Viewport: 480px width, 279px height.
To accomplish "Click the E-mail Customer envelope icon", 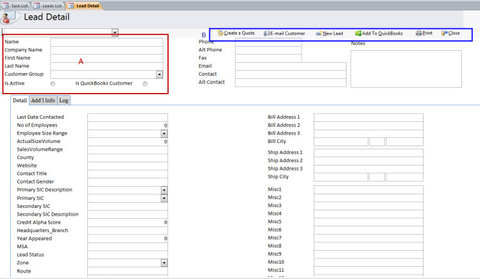I will tap(267, 33).
